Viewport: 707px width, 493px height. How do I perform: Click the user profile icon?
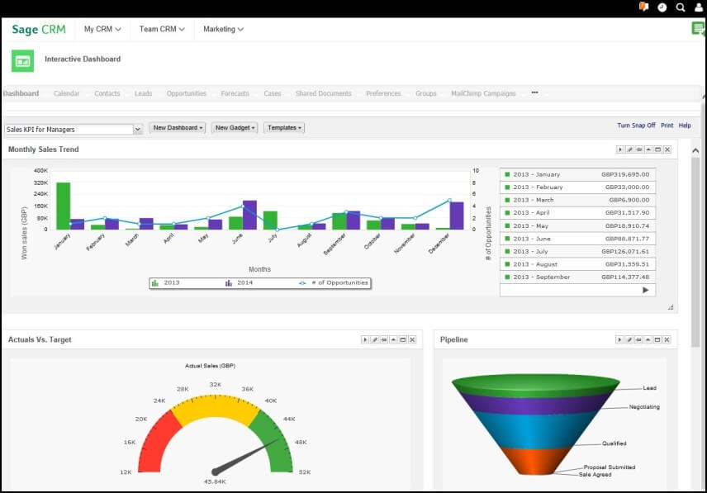699,7
